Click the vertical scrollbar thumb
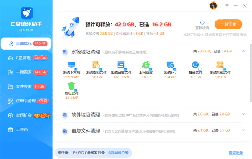The image size is (252, 159). tap(251, 73)
